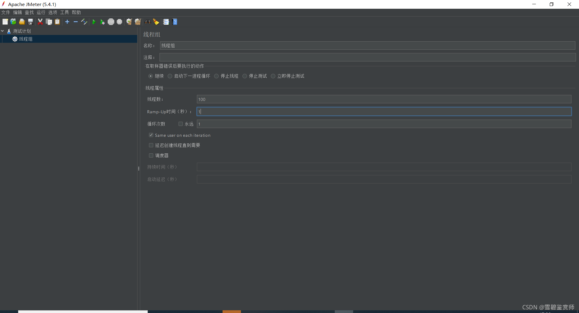Click the Test Plan flask icon
The image size is (579, 313).
[x=9, y=31]
